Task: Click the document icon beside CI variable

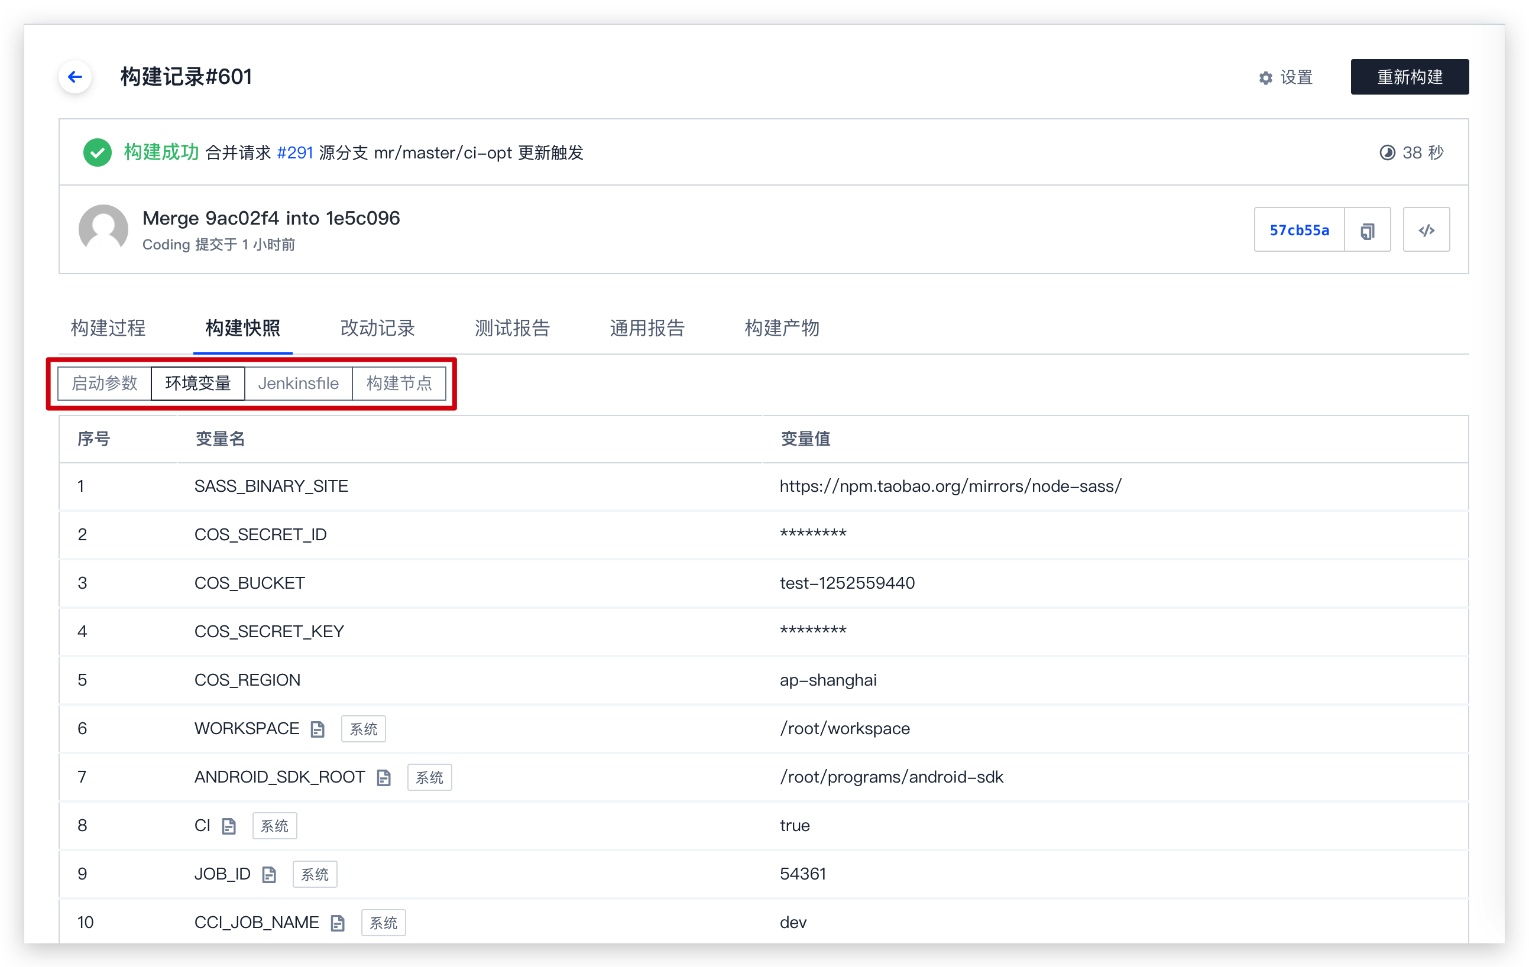Action: click(229, 825)
